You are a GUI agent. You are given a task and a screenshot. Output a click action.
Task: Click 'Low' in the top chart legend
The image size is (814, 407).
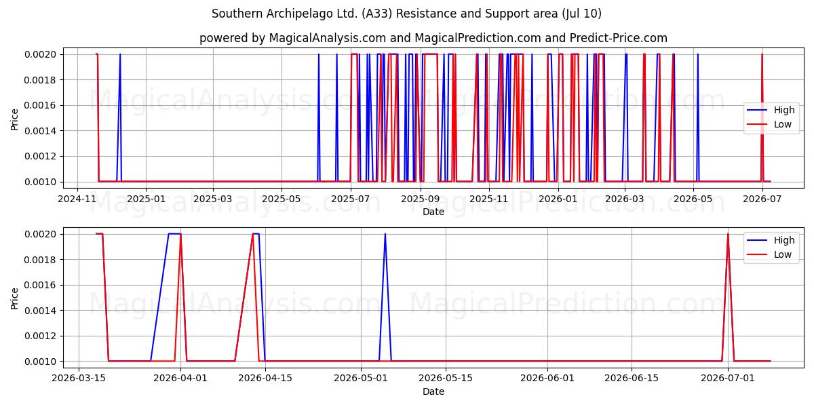pyautogui.click(x=783, y=124)
